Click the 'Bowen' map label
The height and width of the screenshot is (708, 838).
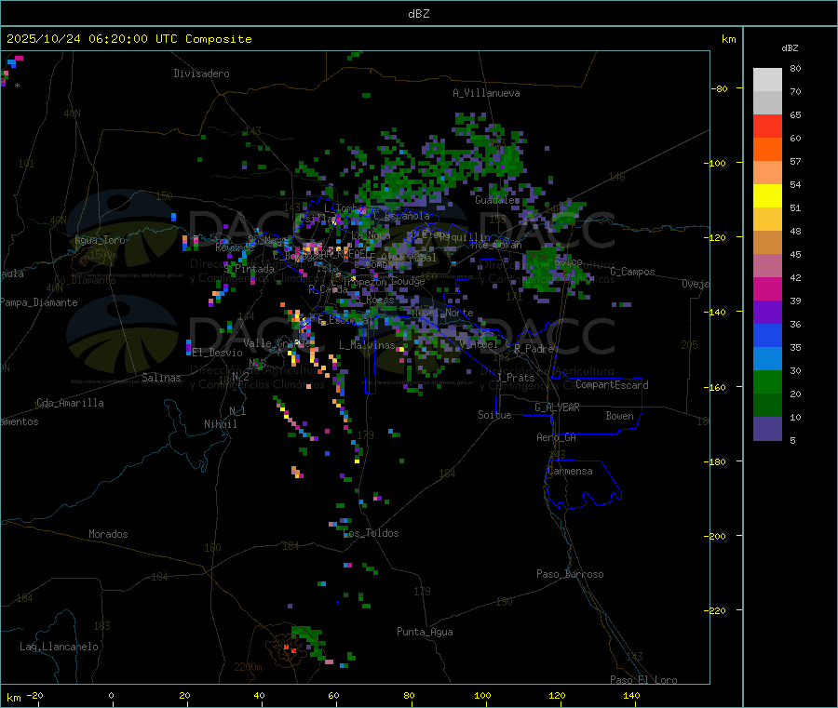(x=619, y=415)
